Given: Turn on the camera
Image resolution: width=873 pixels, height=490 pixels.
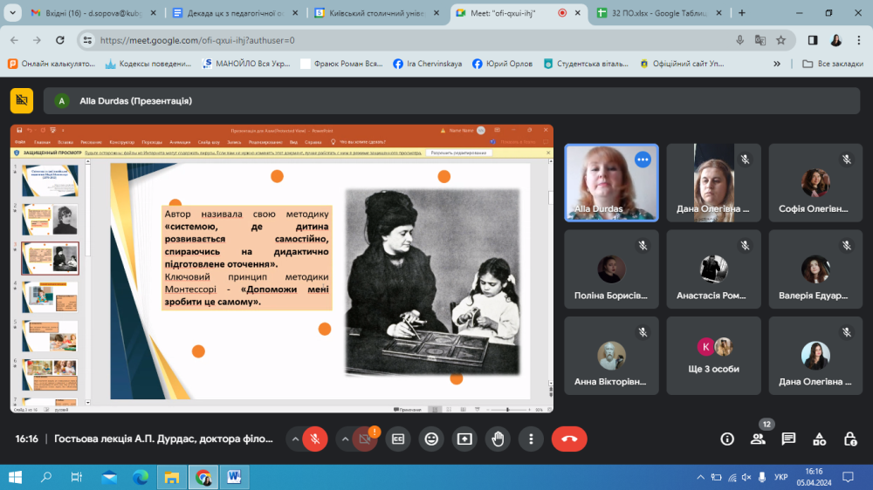Looking at the screenshot, I should click(366, 439).
